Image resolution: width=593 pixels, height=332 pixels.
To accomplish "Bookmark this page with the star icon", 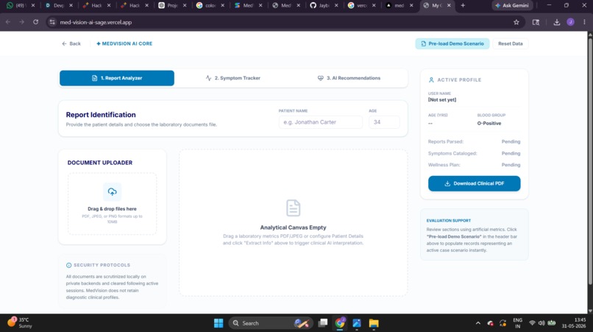I will point(516,22).
